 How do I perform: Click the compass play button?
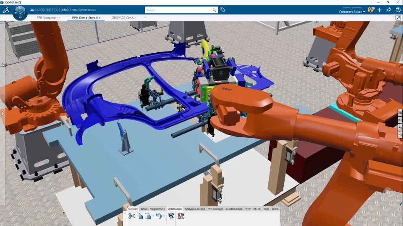(x=20, y=13)
